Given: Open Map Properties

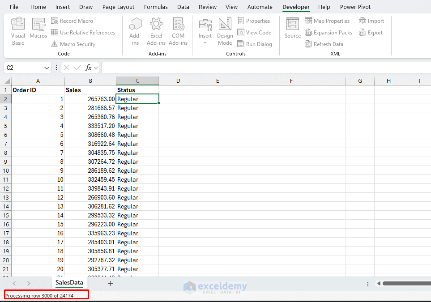Looking at the screenshot, I should point(327,21).
